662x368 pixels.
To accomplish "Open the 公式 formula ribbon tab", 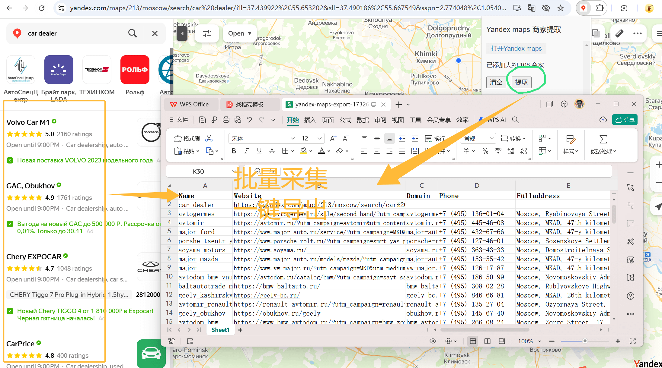I will (x=345, y=120).
